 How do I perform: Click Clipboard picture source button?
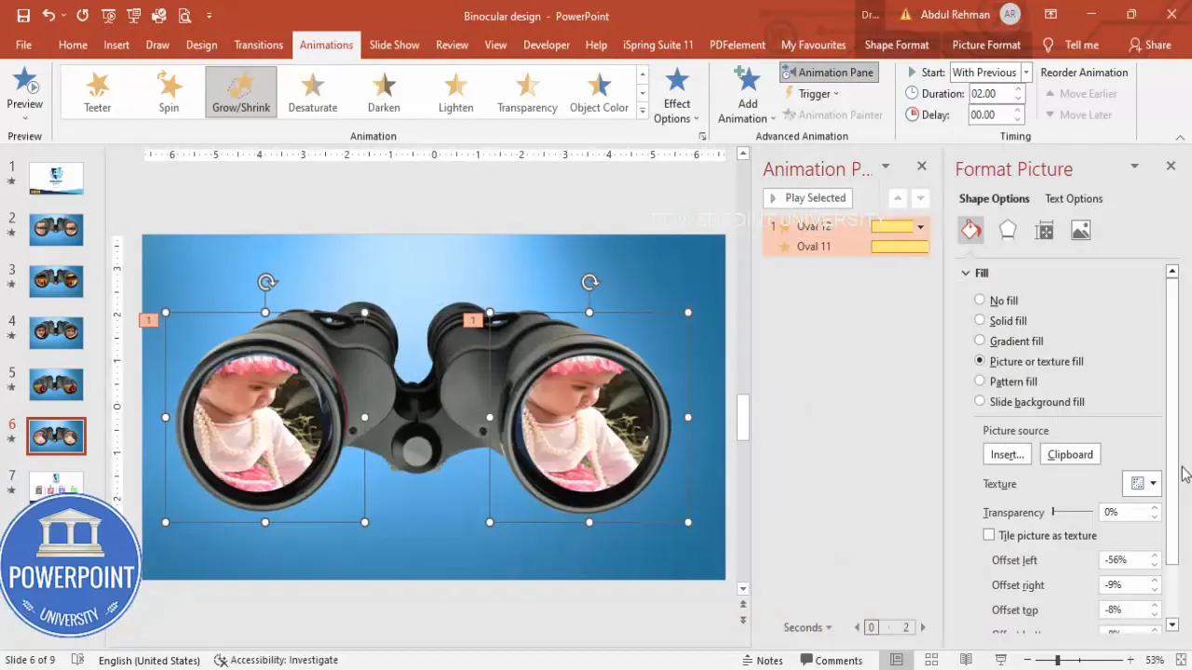coord(1070,454)
